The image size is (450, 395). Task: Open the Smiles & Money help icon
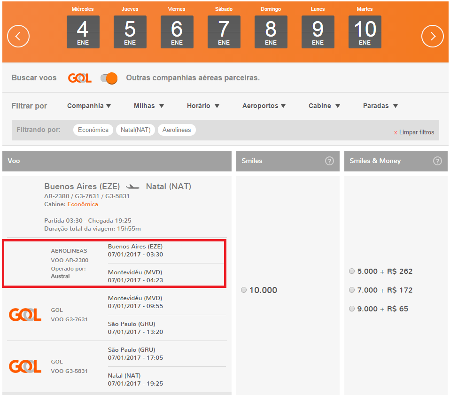(x=437, y=161)
